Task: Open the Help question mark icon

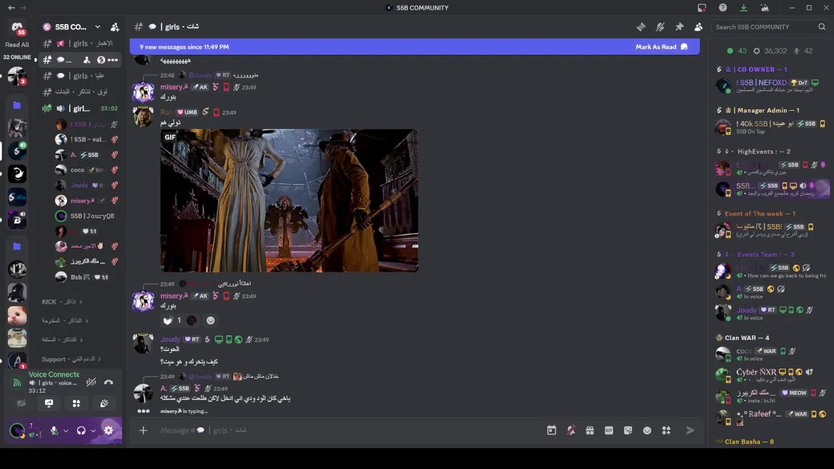Action: tap(723, 8)
